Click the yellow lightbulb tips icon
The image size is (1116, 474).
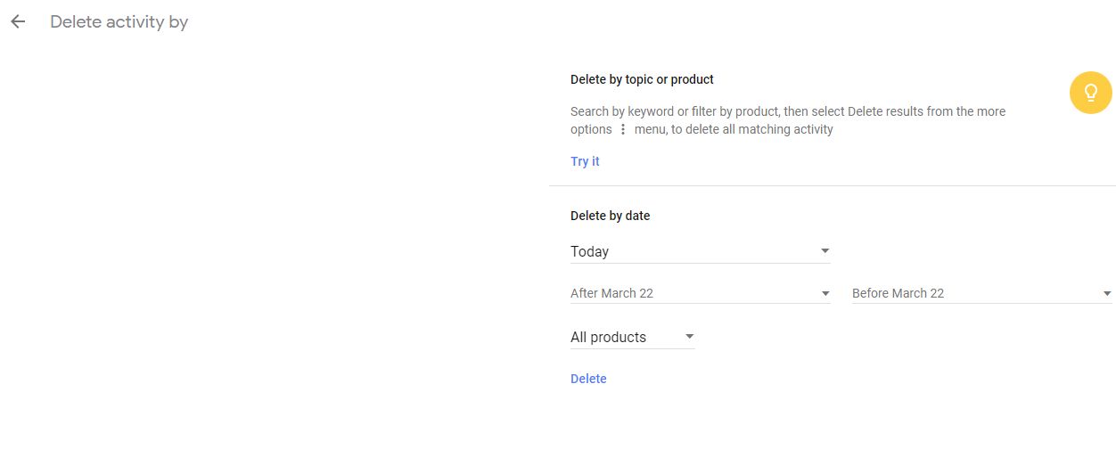(x=1090, y=93)
